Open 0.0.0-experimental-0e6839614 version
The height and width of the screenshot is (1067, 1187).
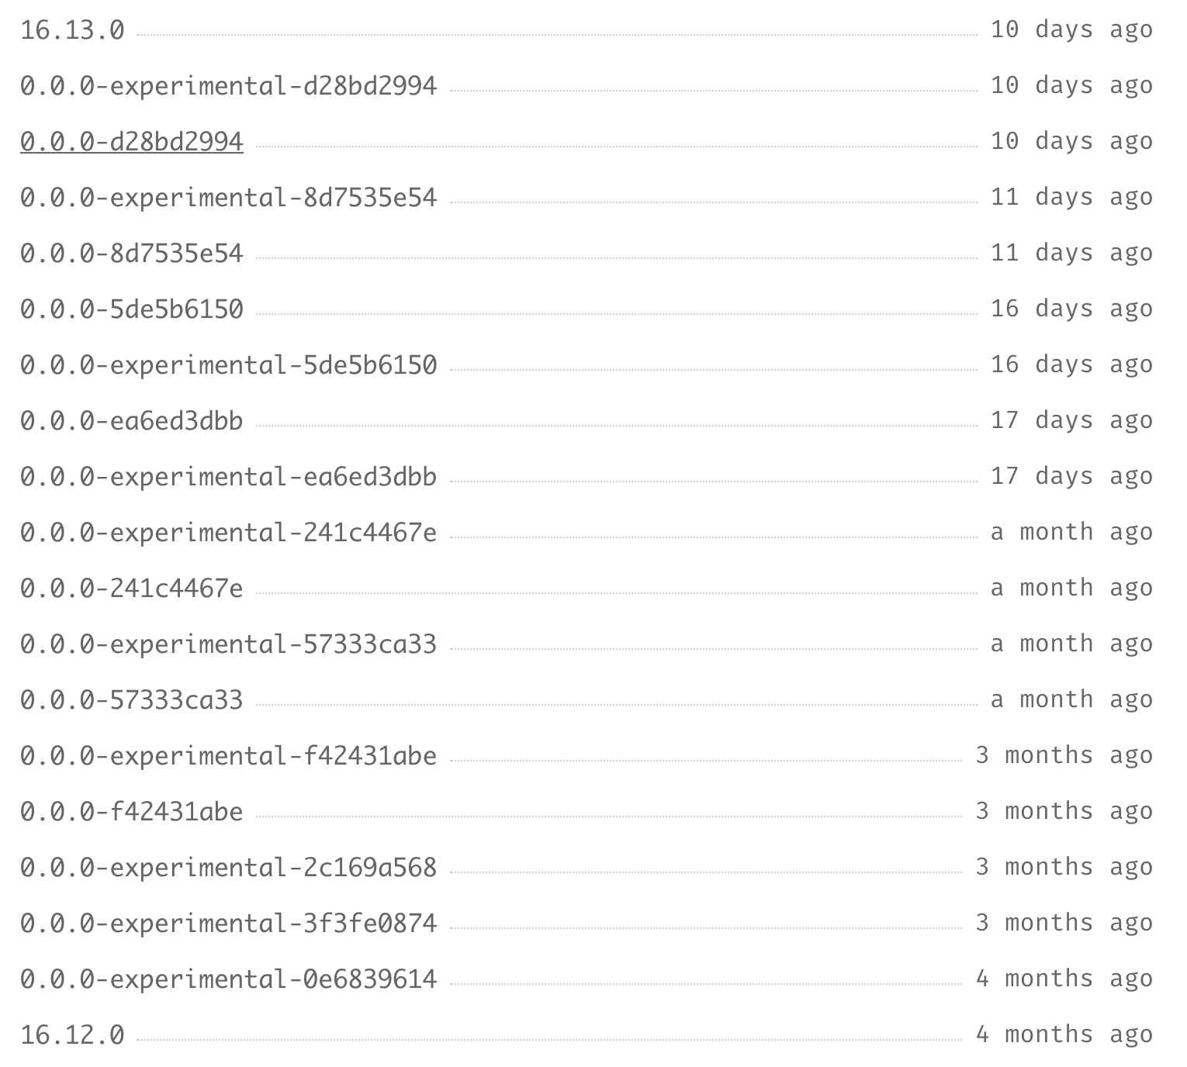click(228, 979)
